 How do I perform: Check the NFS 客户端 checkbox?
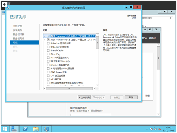(48, 79)
